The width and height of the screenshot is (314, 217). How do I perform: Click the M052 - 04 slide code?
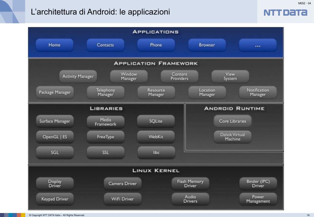tap(304, 3)
